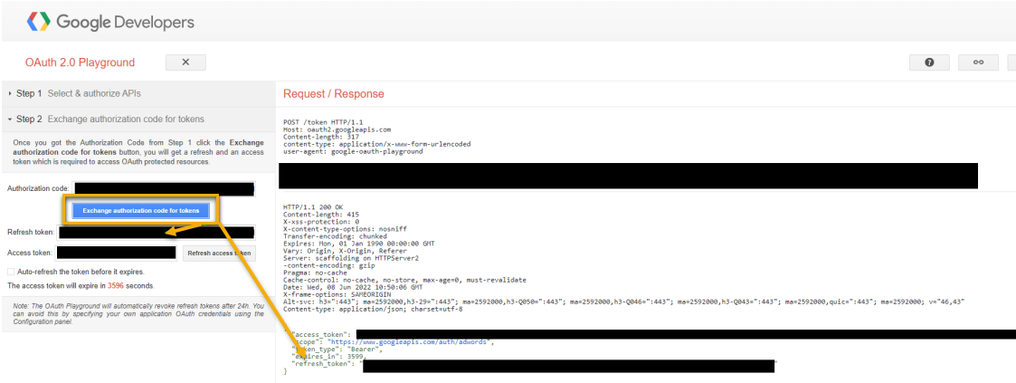
Task: Click the partially visible rightmost toolbar button
Action: coord(1011,62)
